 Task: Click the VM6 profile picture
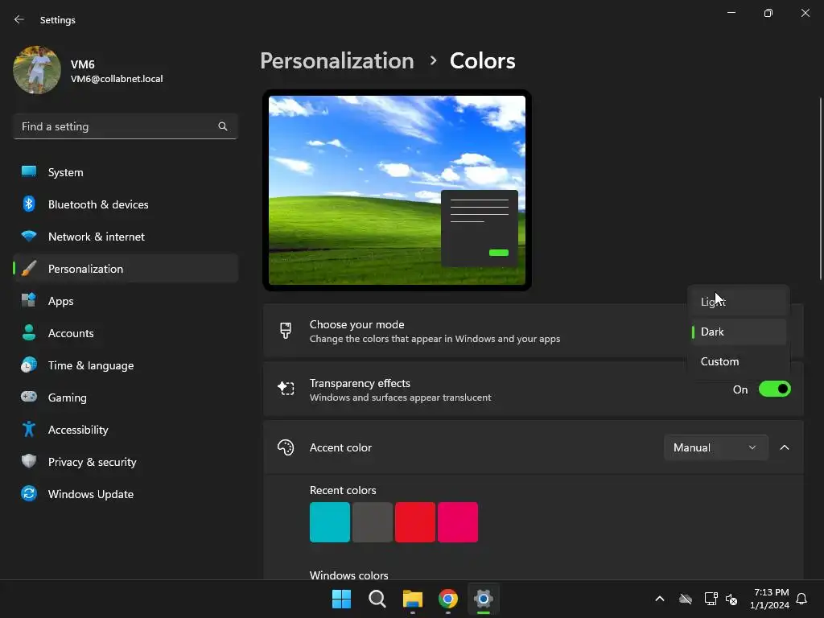click(37, 70)
